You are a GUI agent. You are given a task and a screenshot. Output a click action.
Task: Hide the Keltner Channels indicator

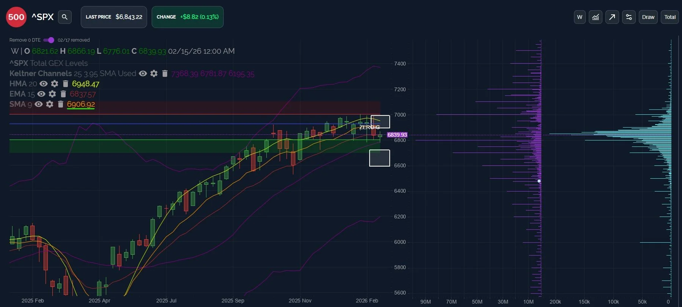pyautogui.click(x=143, y=73)
